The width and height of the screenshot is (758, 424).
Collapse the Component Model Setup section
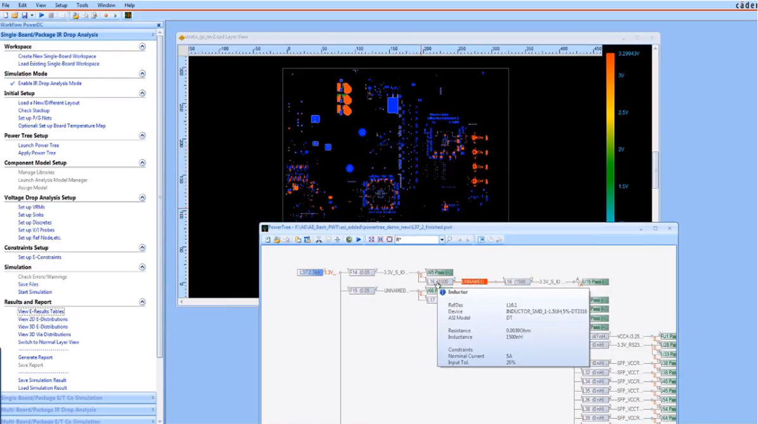142,162
